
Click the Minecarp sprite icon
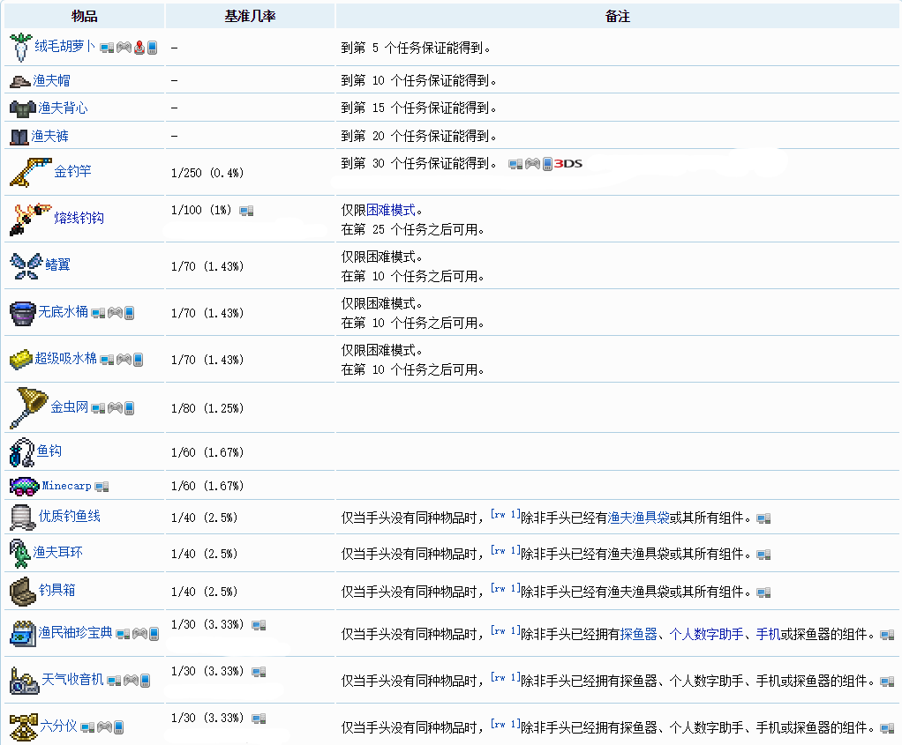25,487
